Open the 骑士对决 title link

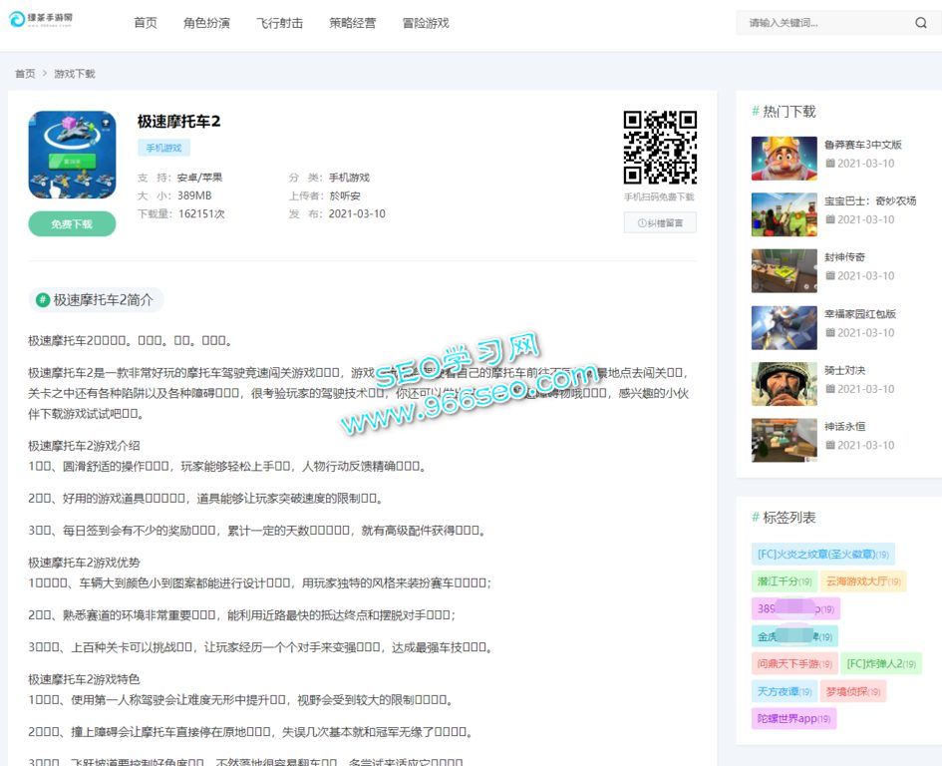844,370
